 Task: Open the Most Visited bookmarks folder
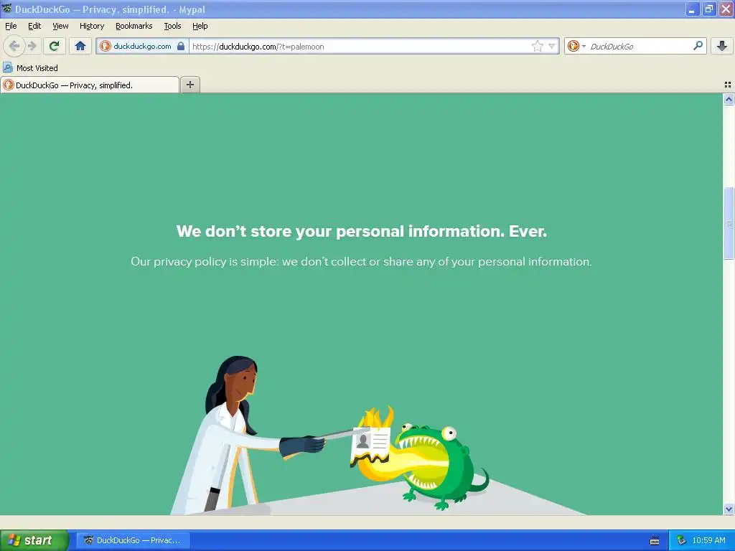31,68
